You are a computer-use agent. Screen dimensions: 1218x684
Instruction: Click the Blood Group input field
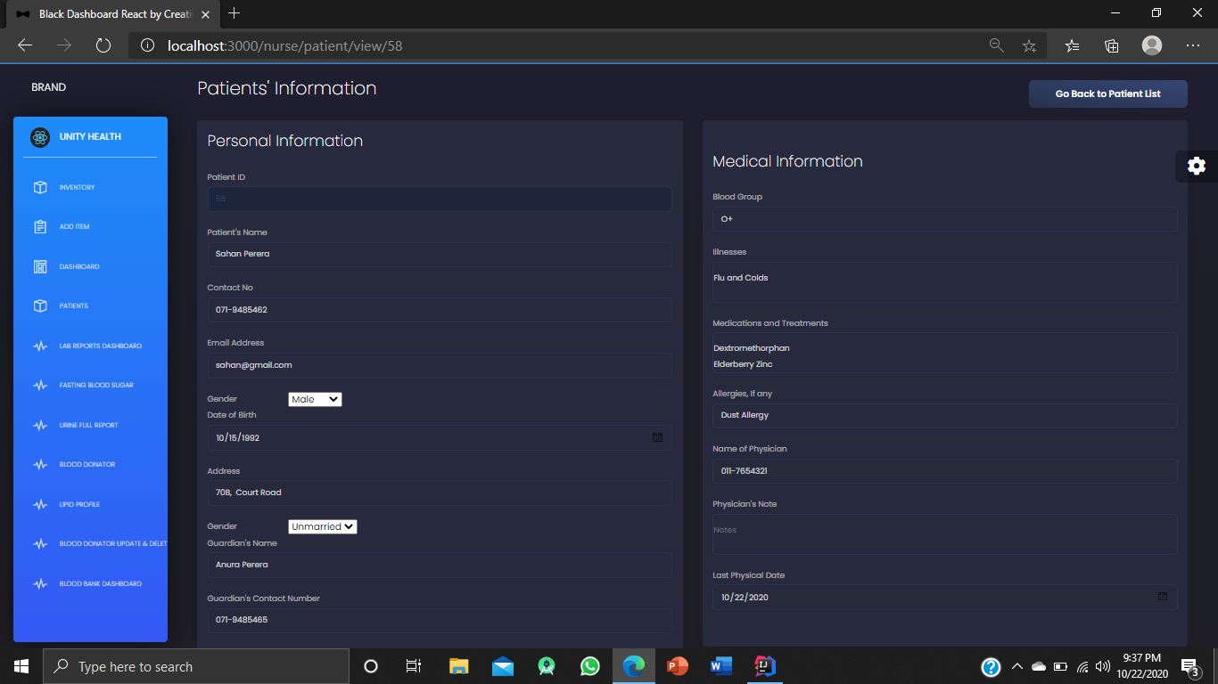pos(945,219)
